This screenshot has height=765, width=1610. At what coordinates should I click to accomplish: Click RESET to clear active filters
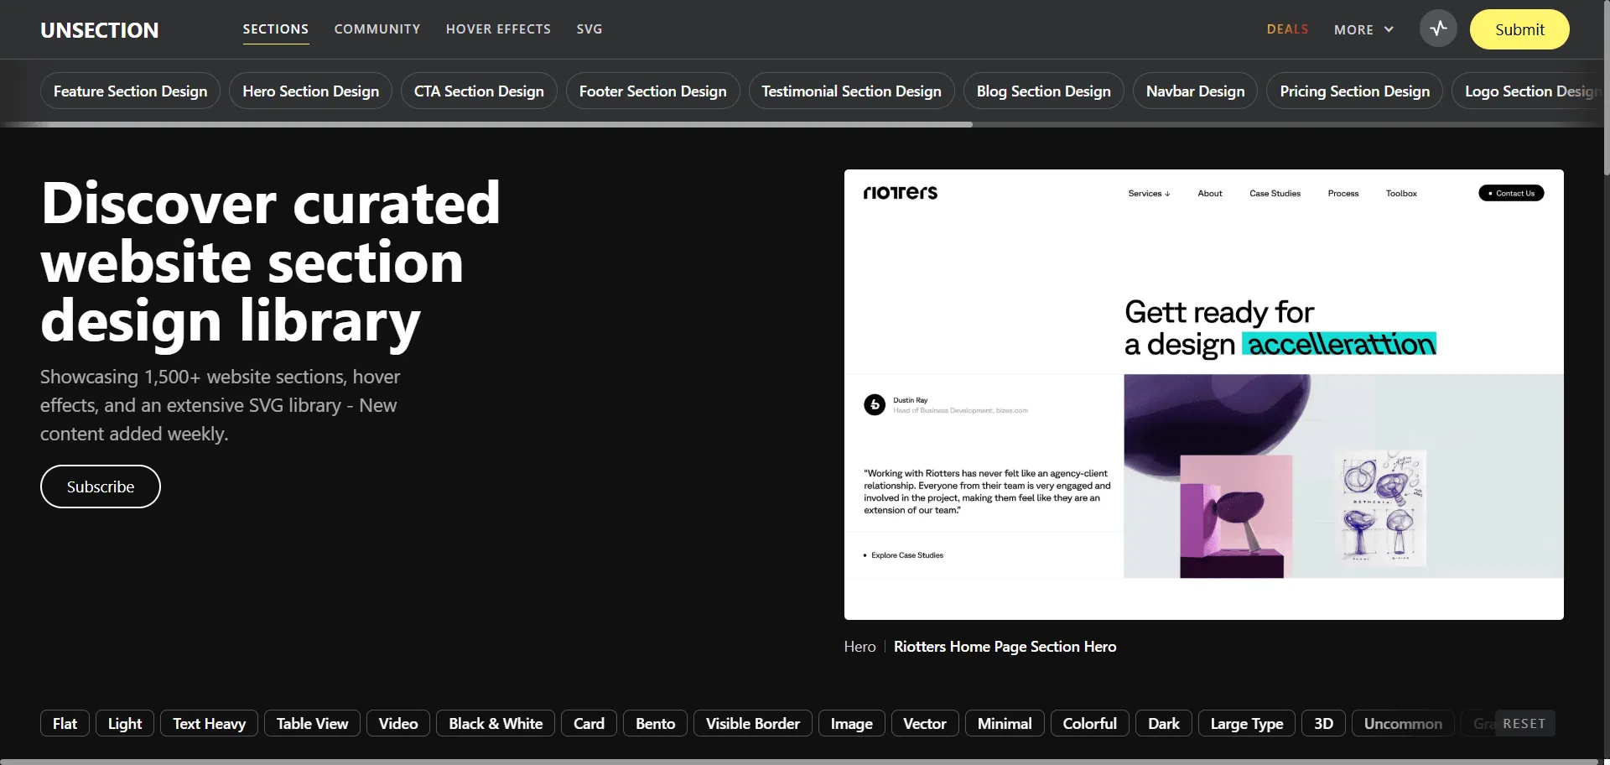point(1524,722)
